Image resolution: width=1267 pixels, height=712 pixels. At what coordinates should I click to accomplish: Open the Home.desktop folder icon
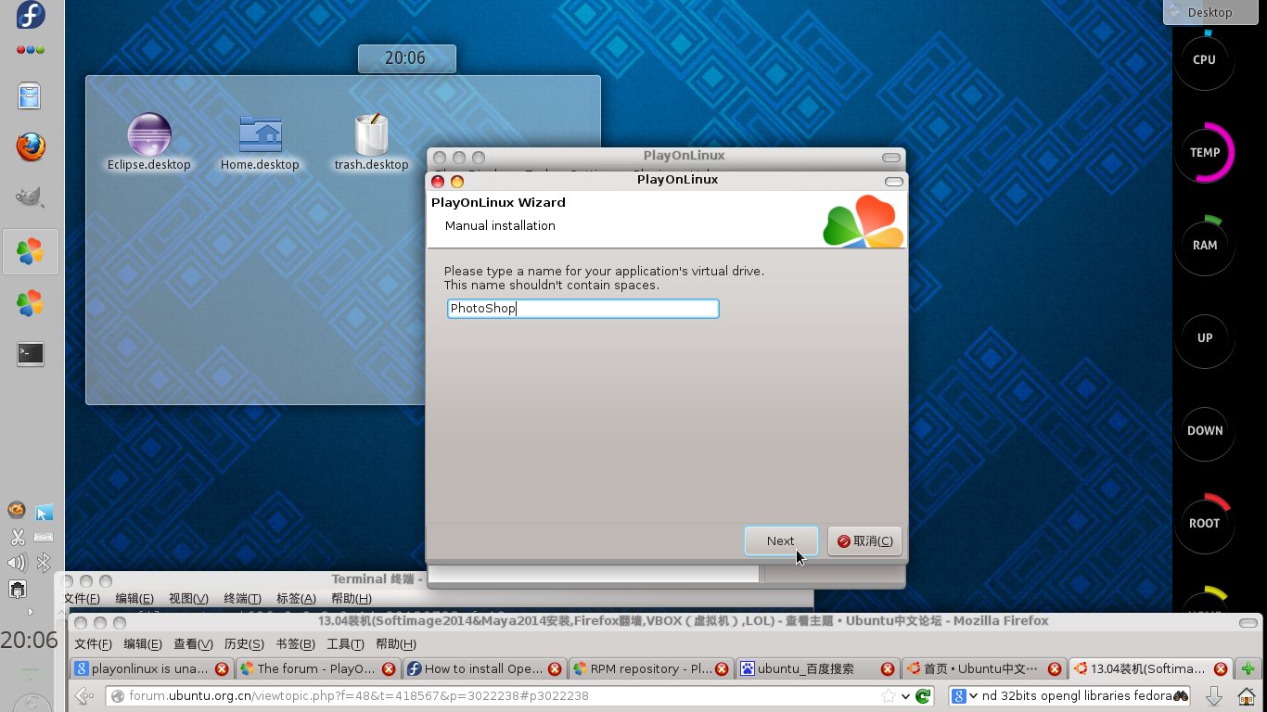260,142
